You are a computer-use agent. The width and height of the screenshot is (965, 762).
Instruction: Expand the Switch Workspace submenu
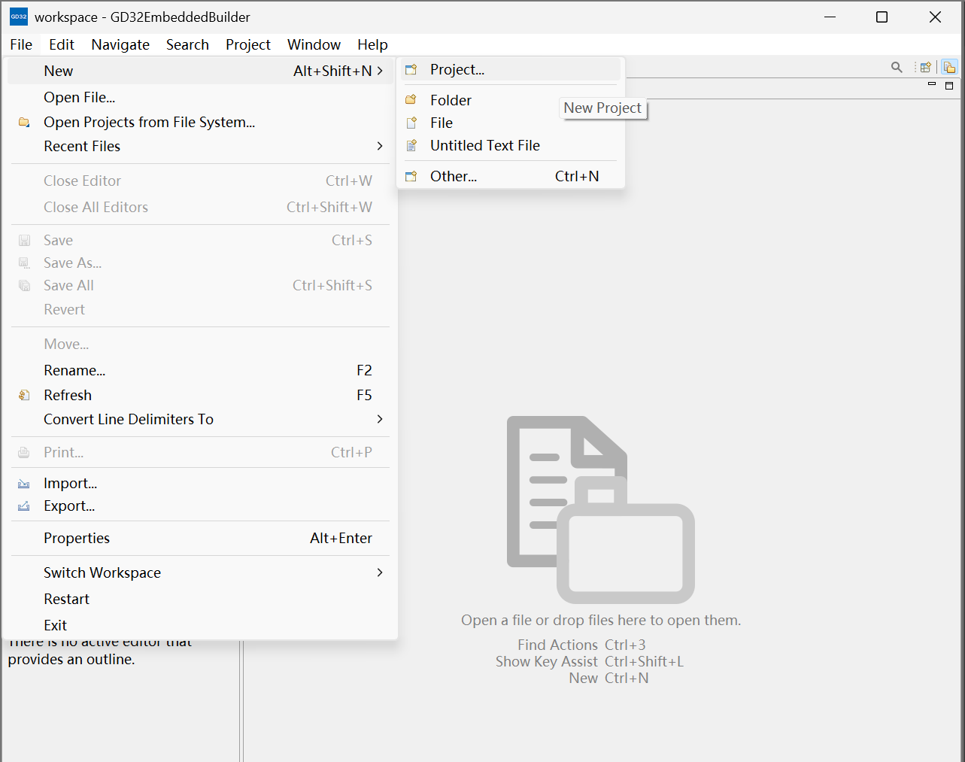pyautogui.click(x=200, y=572)
